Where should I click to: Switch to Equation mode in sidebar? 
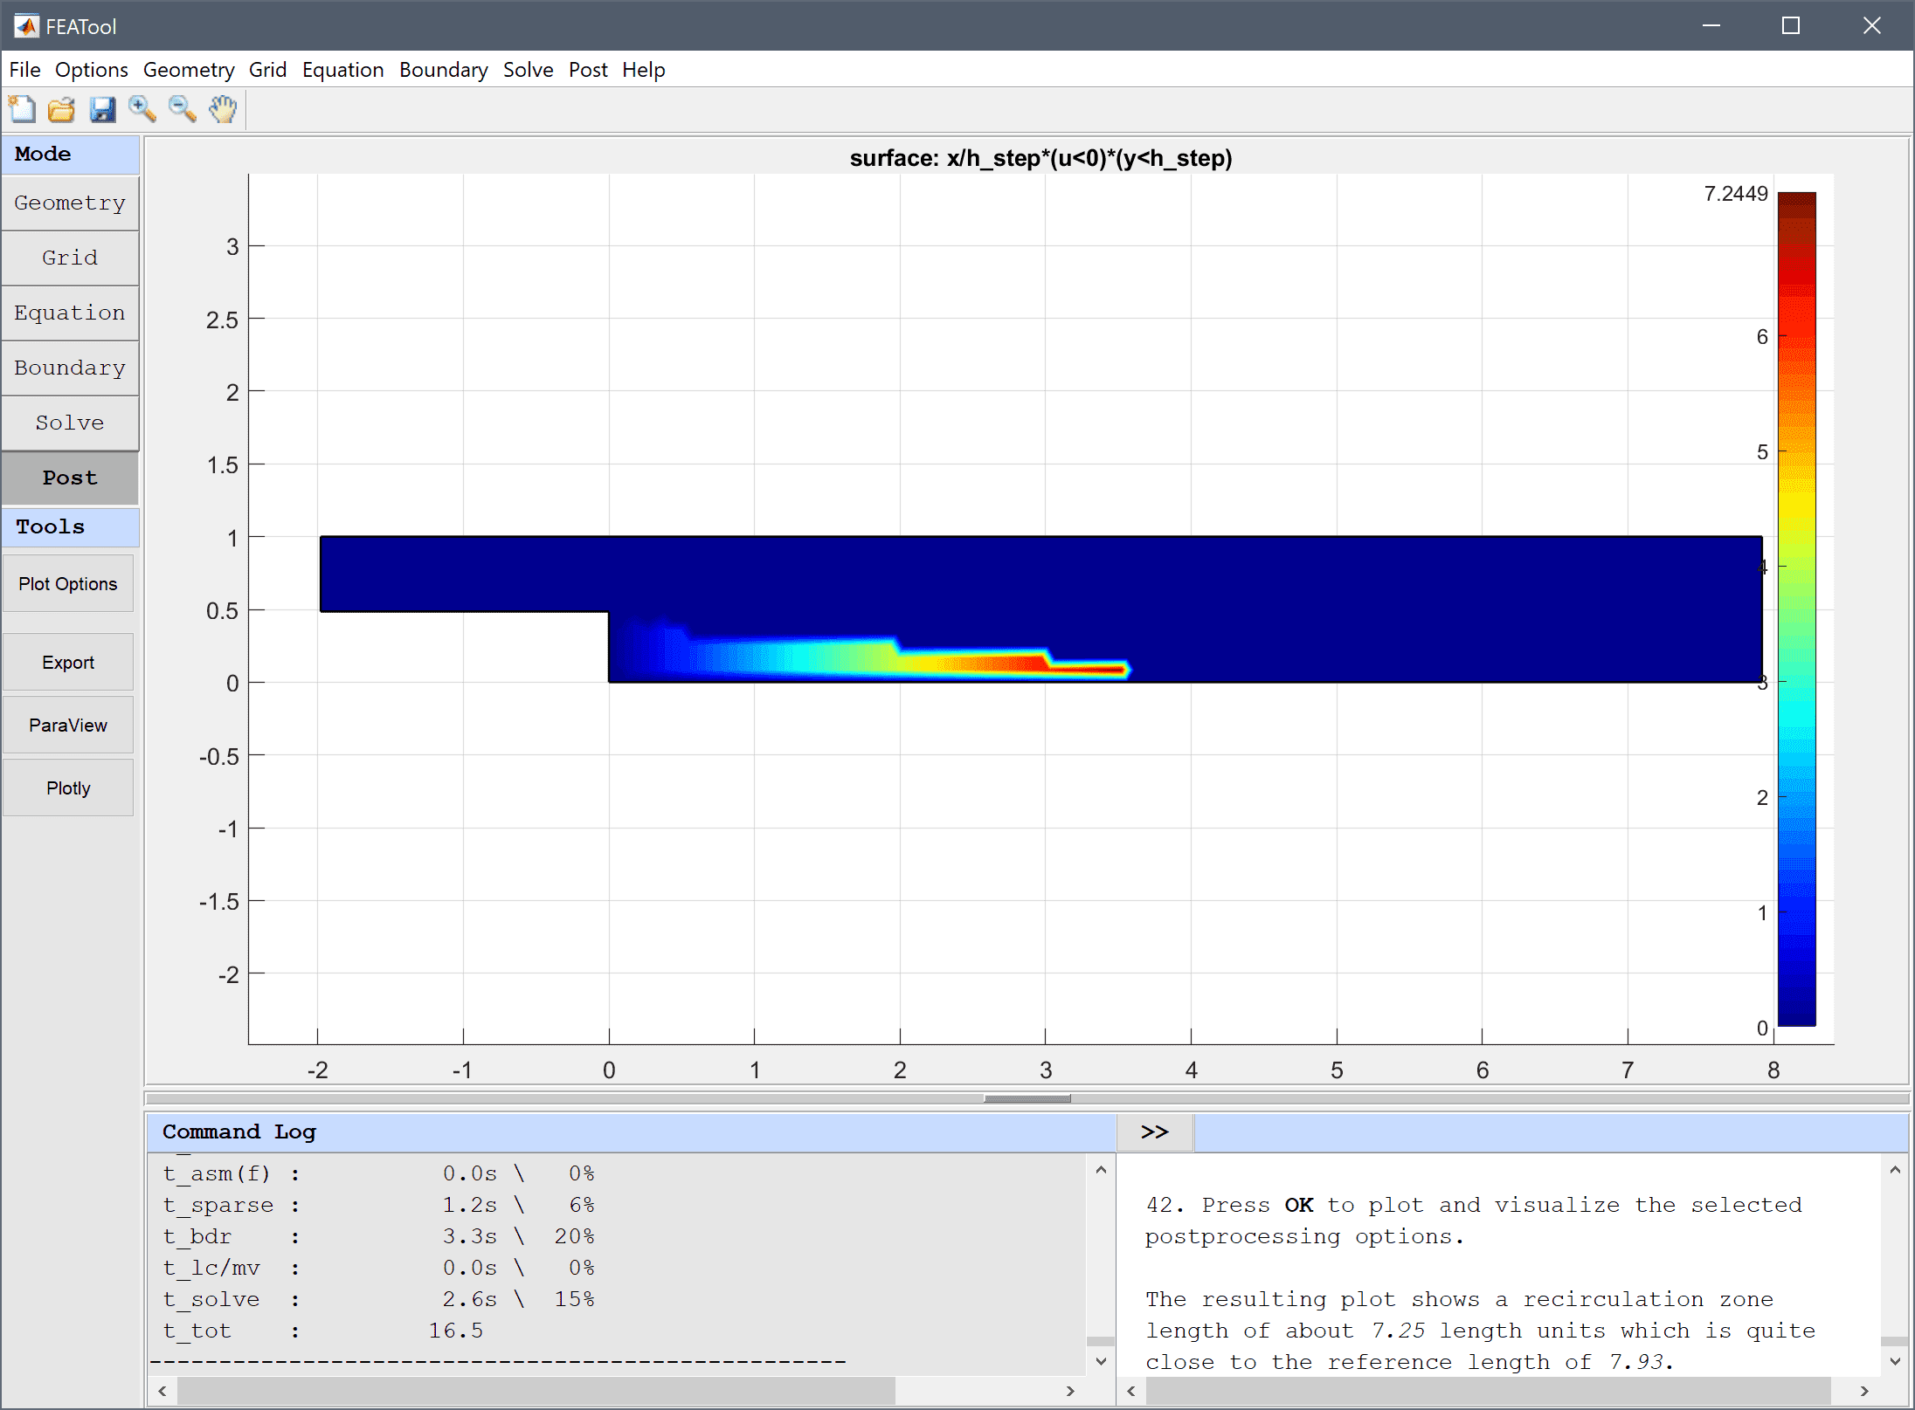[70, 313]
